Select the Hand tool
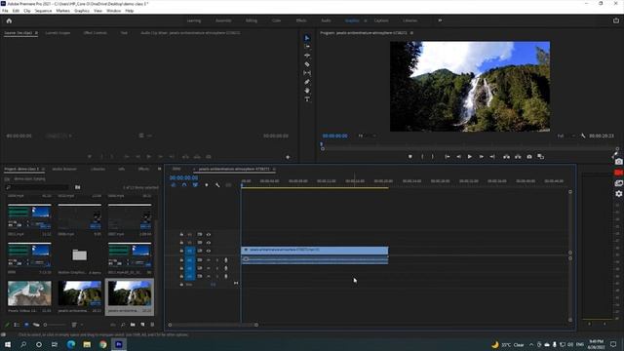Image resolution: width=624 pixels, height=351 pixels. 307,91
